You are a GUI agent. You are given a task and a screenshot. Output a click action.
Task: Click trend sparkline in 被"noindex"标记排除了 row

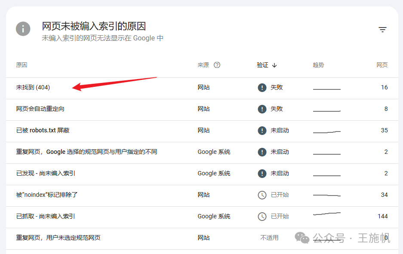[327, 196]
